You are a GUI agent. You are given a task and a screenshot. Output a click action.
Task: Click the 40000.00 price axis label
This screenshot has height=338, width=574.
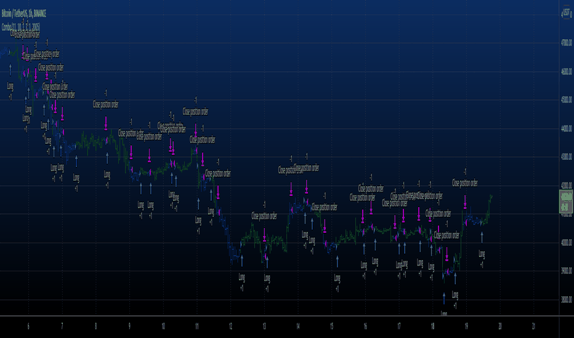[x=567, y=243]
